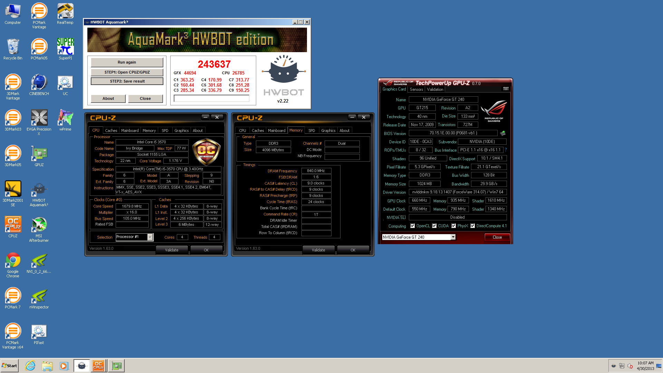Click GPU-Z taskbar button
Viewport: 663px width, 373px height.
point(116,366)
